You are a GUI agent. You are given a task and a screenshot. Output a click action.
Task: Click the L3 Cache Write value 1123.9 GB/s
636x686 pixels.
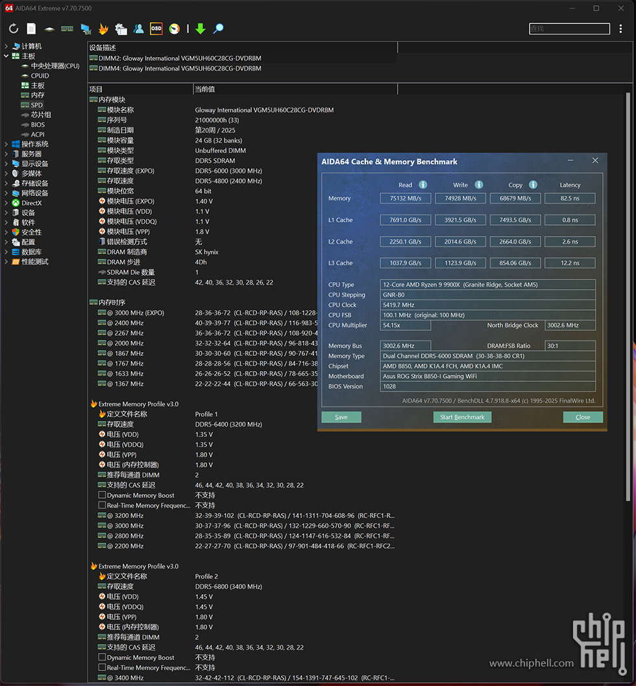coord(460,263)
